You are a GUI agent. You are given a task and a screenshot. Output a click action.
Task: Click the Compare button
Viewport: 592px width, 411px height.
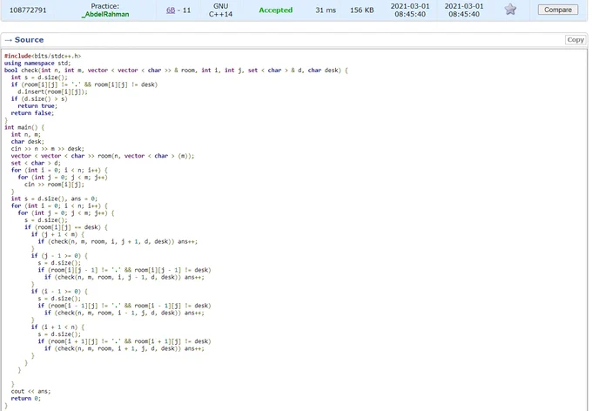[558, 10]
